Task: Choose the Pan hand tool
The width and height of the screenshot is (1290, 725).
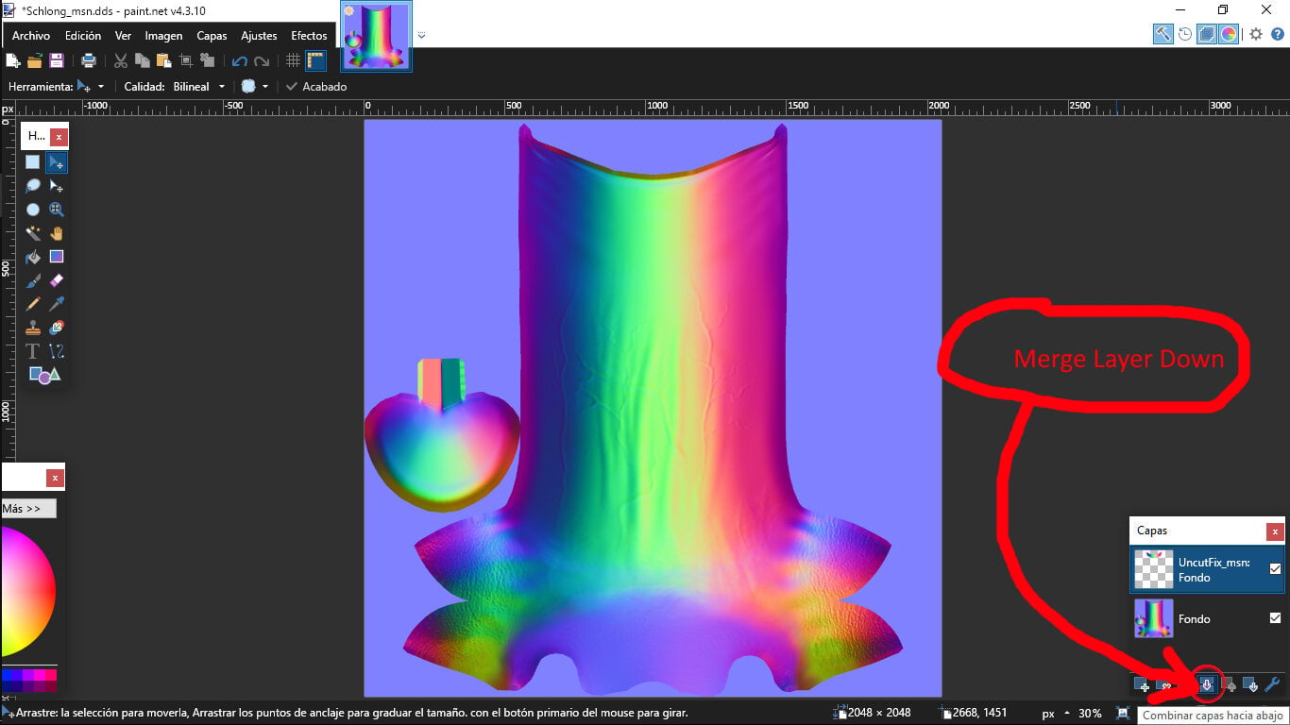Action: (57, 233)
